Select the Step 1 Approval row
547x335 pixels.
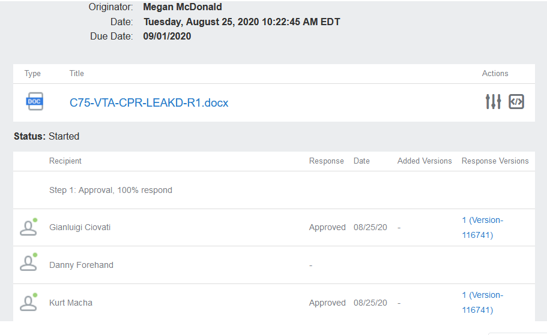[274, 190]
